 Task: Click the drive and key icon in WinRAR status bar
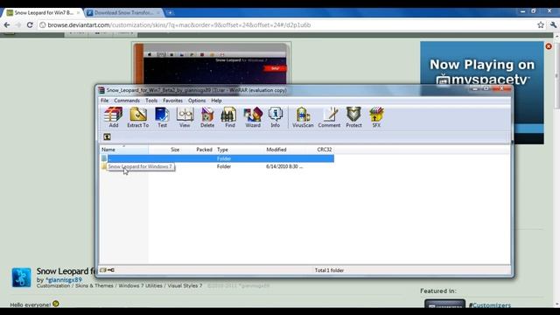(107, 270)
